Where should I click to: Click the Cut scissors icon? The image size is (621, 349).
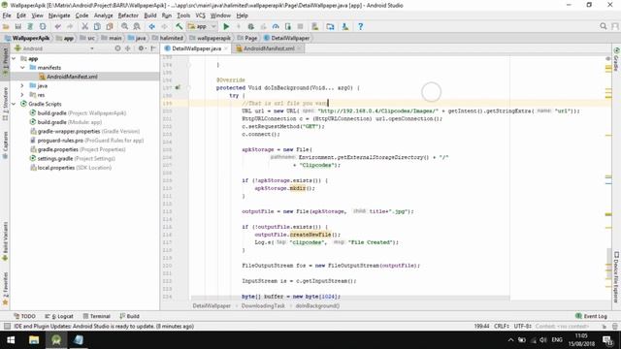[x=84, y=26]
